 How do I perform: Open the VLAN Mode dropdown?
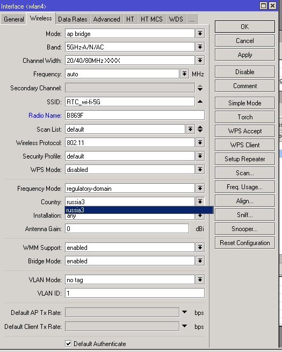(200, 280)
